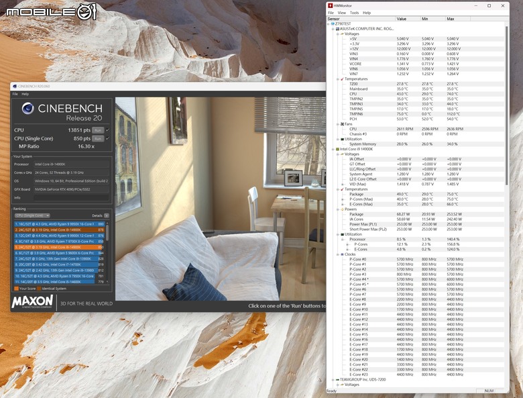Image resolution: width=523 pixels, height=398 pixels.
Task: Collapse the Fans node
Action: point(337,124)
